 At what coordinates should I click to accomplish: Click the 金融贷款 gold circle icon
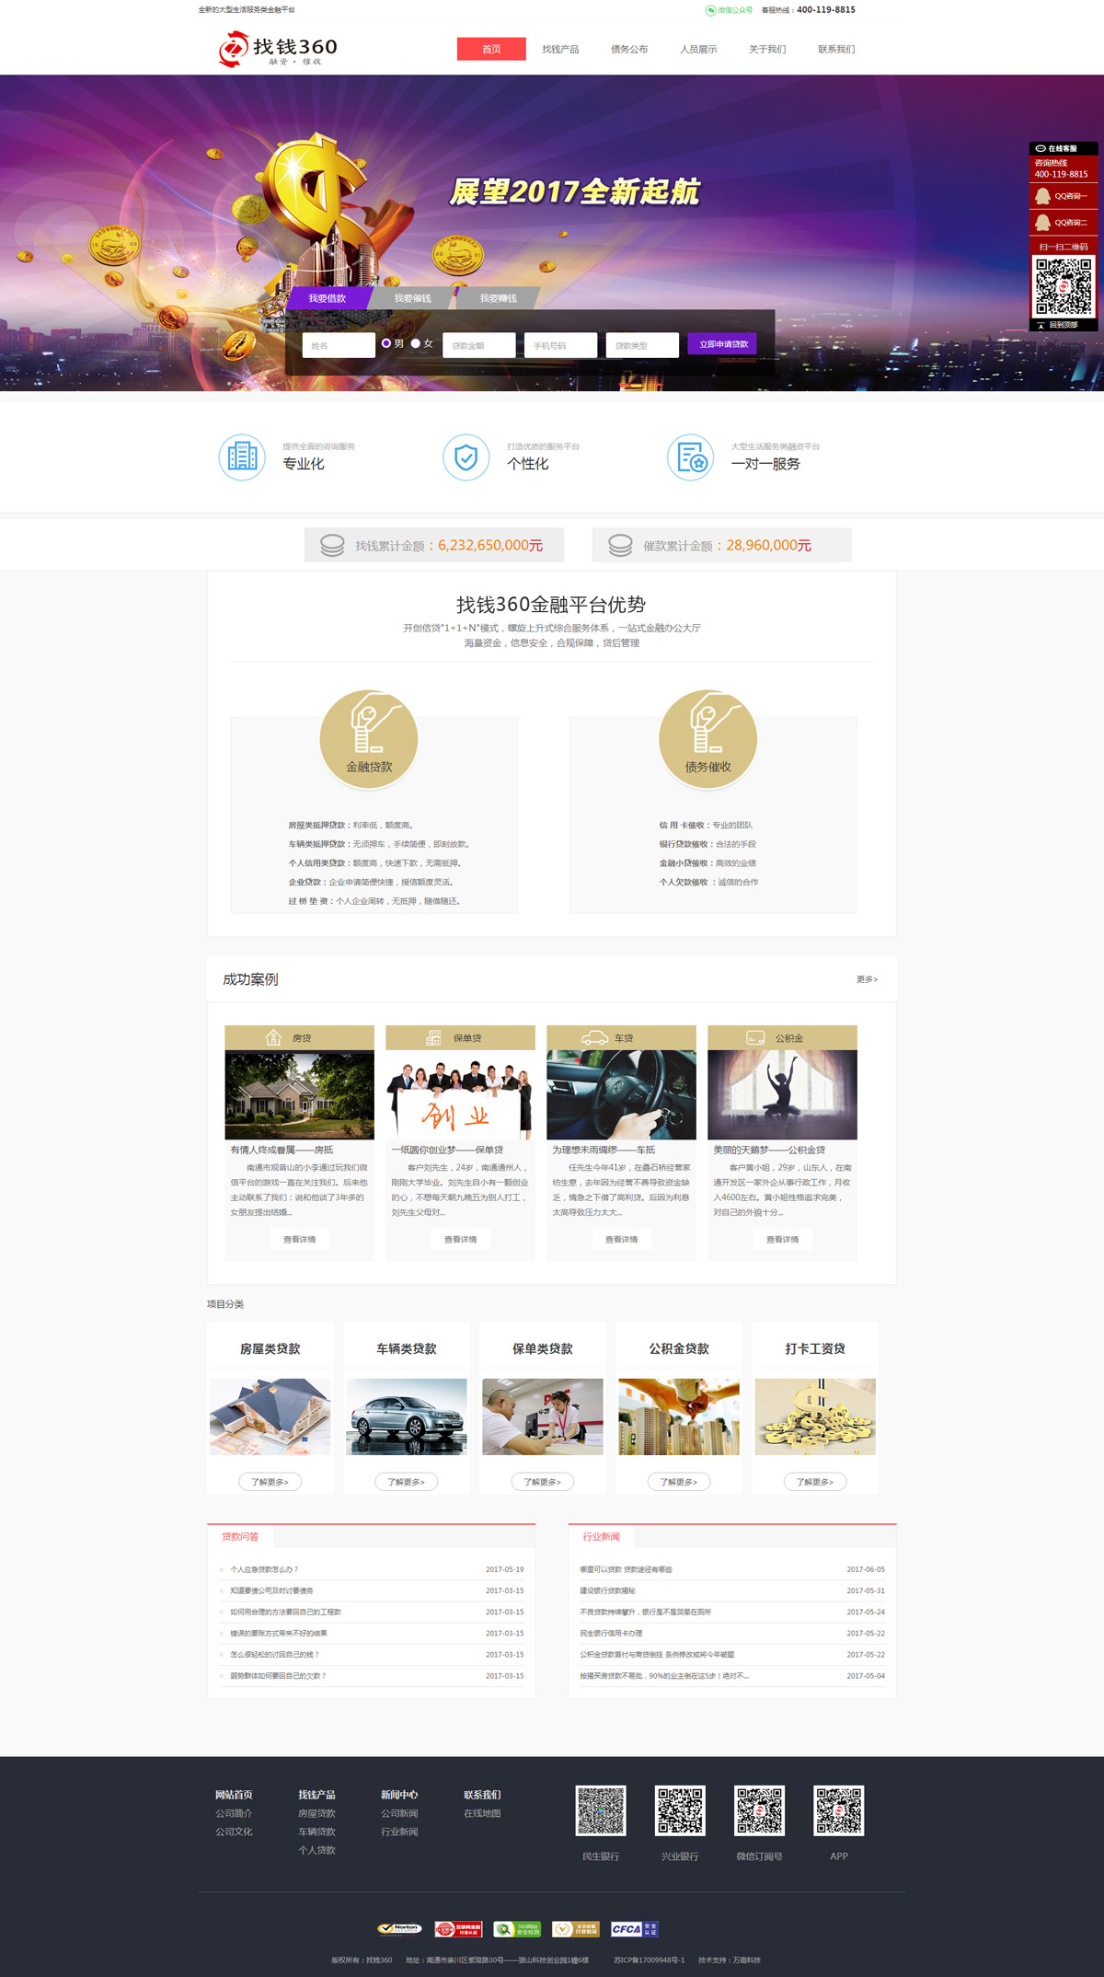369,737
